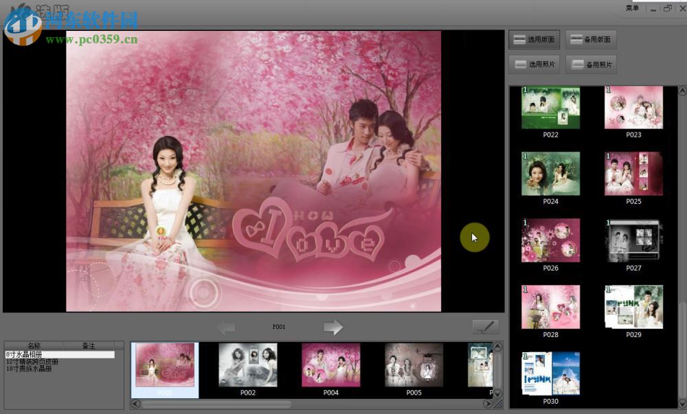
Task: Switch to 备用版面 tab
Action: pos(591,39)
